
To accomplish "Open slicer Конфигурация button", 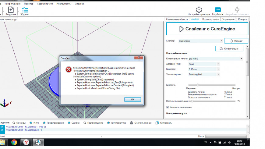I will click(229, 49).
